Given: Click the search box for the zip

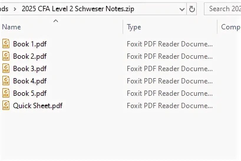Looking at the screenshot, I should click(224, 9).
